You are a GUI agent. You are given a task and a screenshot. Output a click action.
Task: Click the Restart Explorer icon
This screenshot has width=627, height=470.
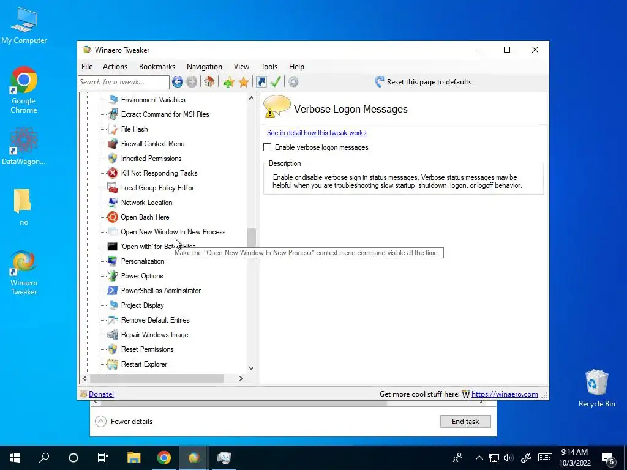click(x=113, y=364)
